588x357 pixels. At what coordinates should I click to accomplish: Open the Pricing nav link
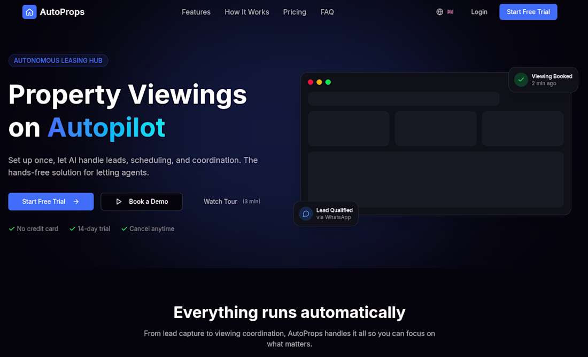click(295, 12)
